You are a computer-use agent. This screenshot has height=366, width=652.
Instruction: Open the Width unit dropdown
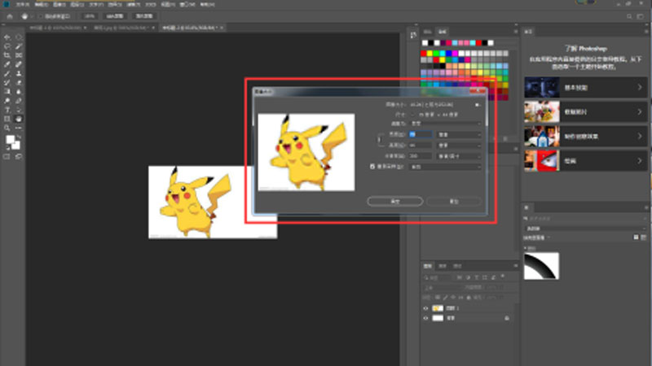coord(459,135)
